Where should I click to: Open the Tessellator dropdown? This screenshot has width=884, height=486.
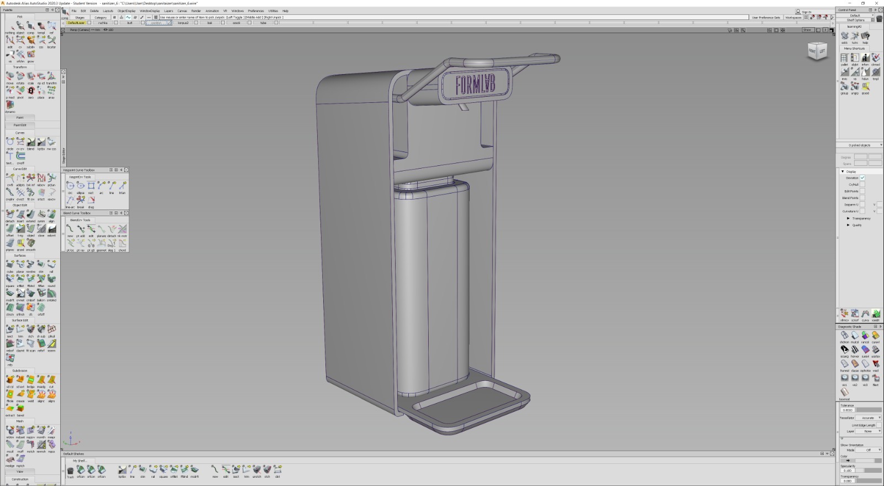[870, 418]
